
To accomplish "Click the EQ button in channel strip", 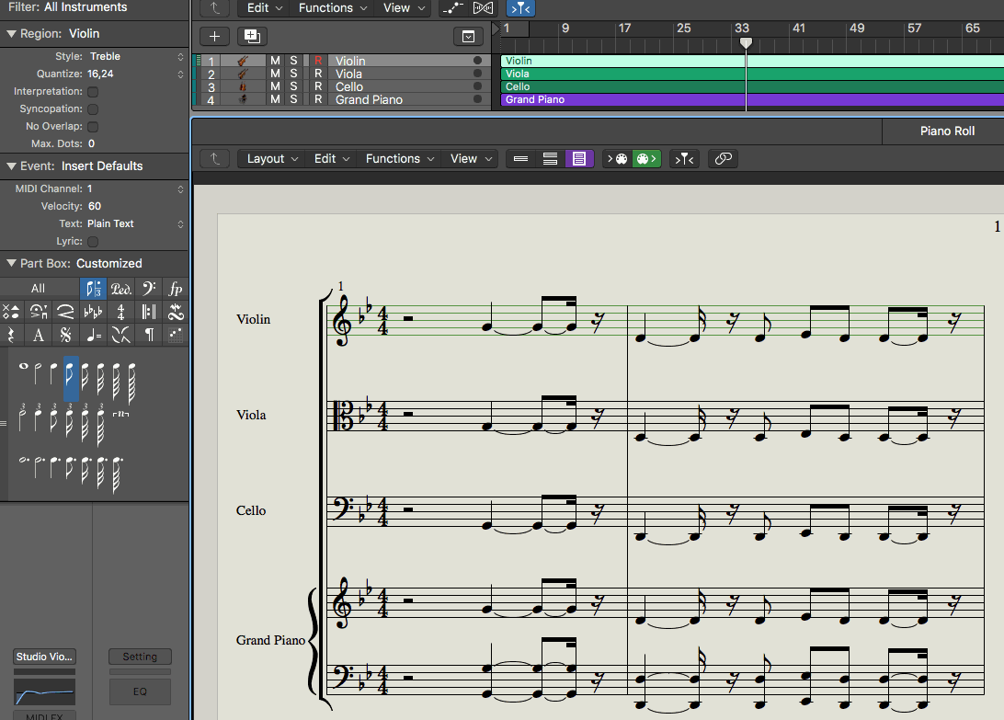I will 140,691.
